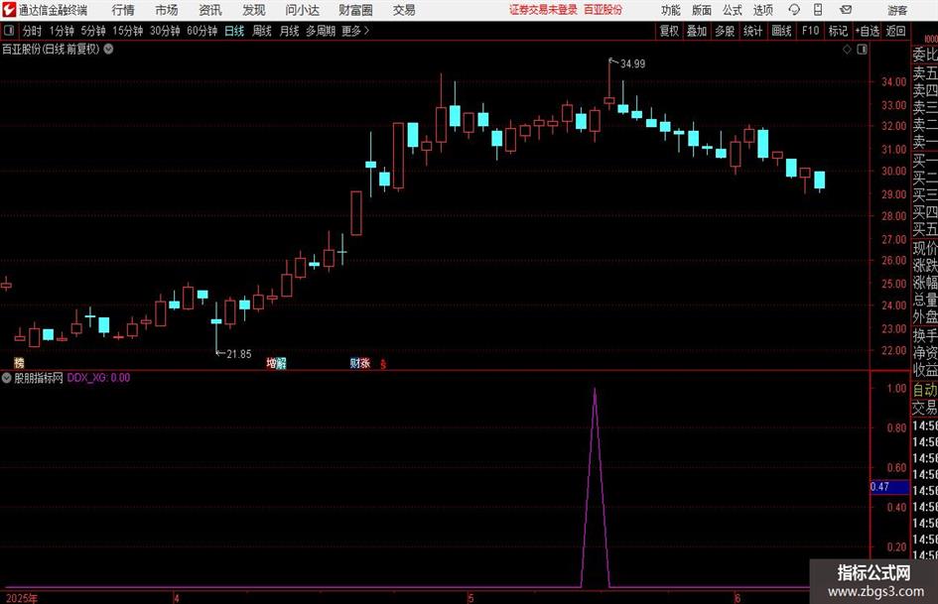Click the 通达信 red logo icon
This screenshot has height=604, width=938.
point(9,10)
